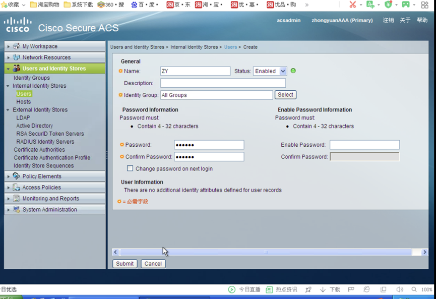This screenshot has height=299, width=436.
Task: Select Users under Internal Identity Stores
Action: click(24, 94)
